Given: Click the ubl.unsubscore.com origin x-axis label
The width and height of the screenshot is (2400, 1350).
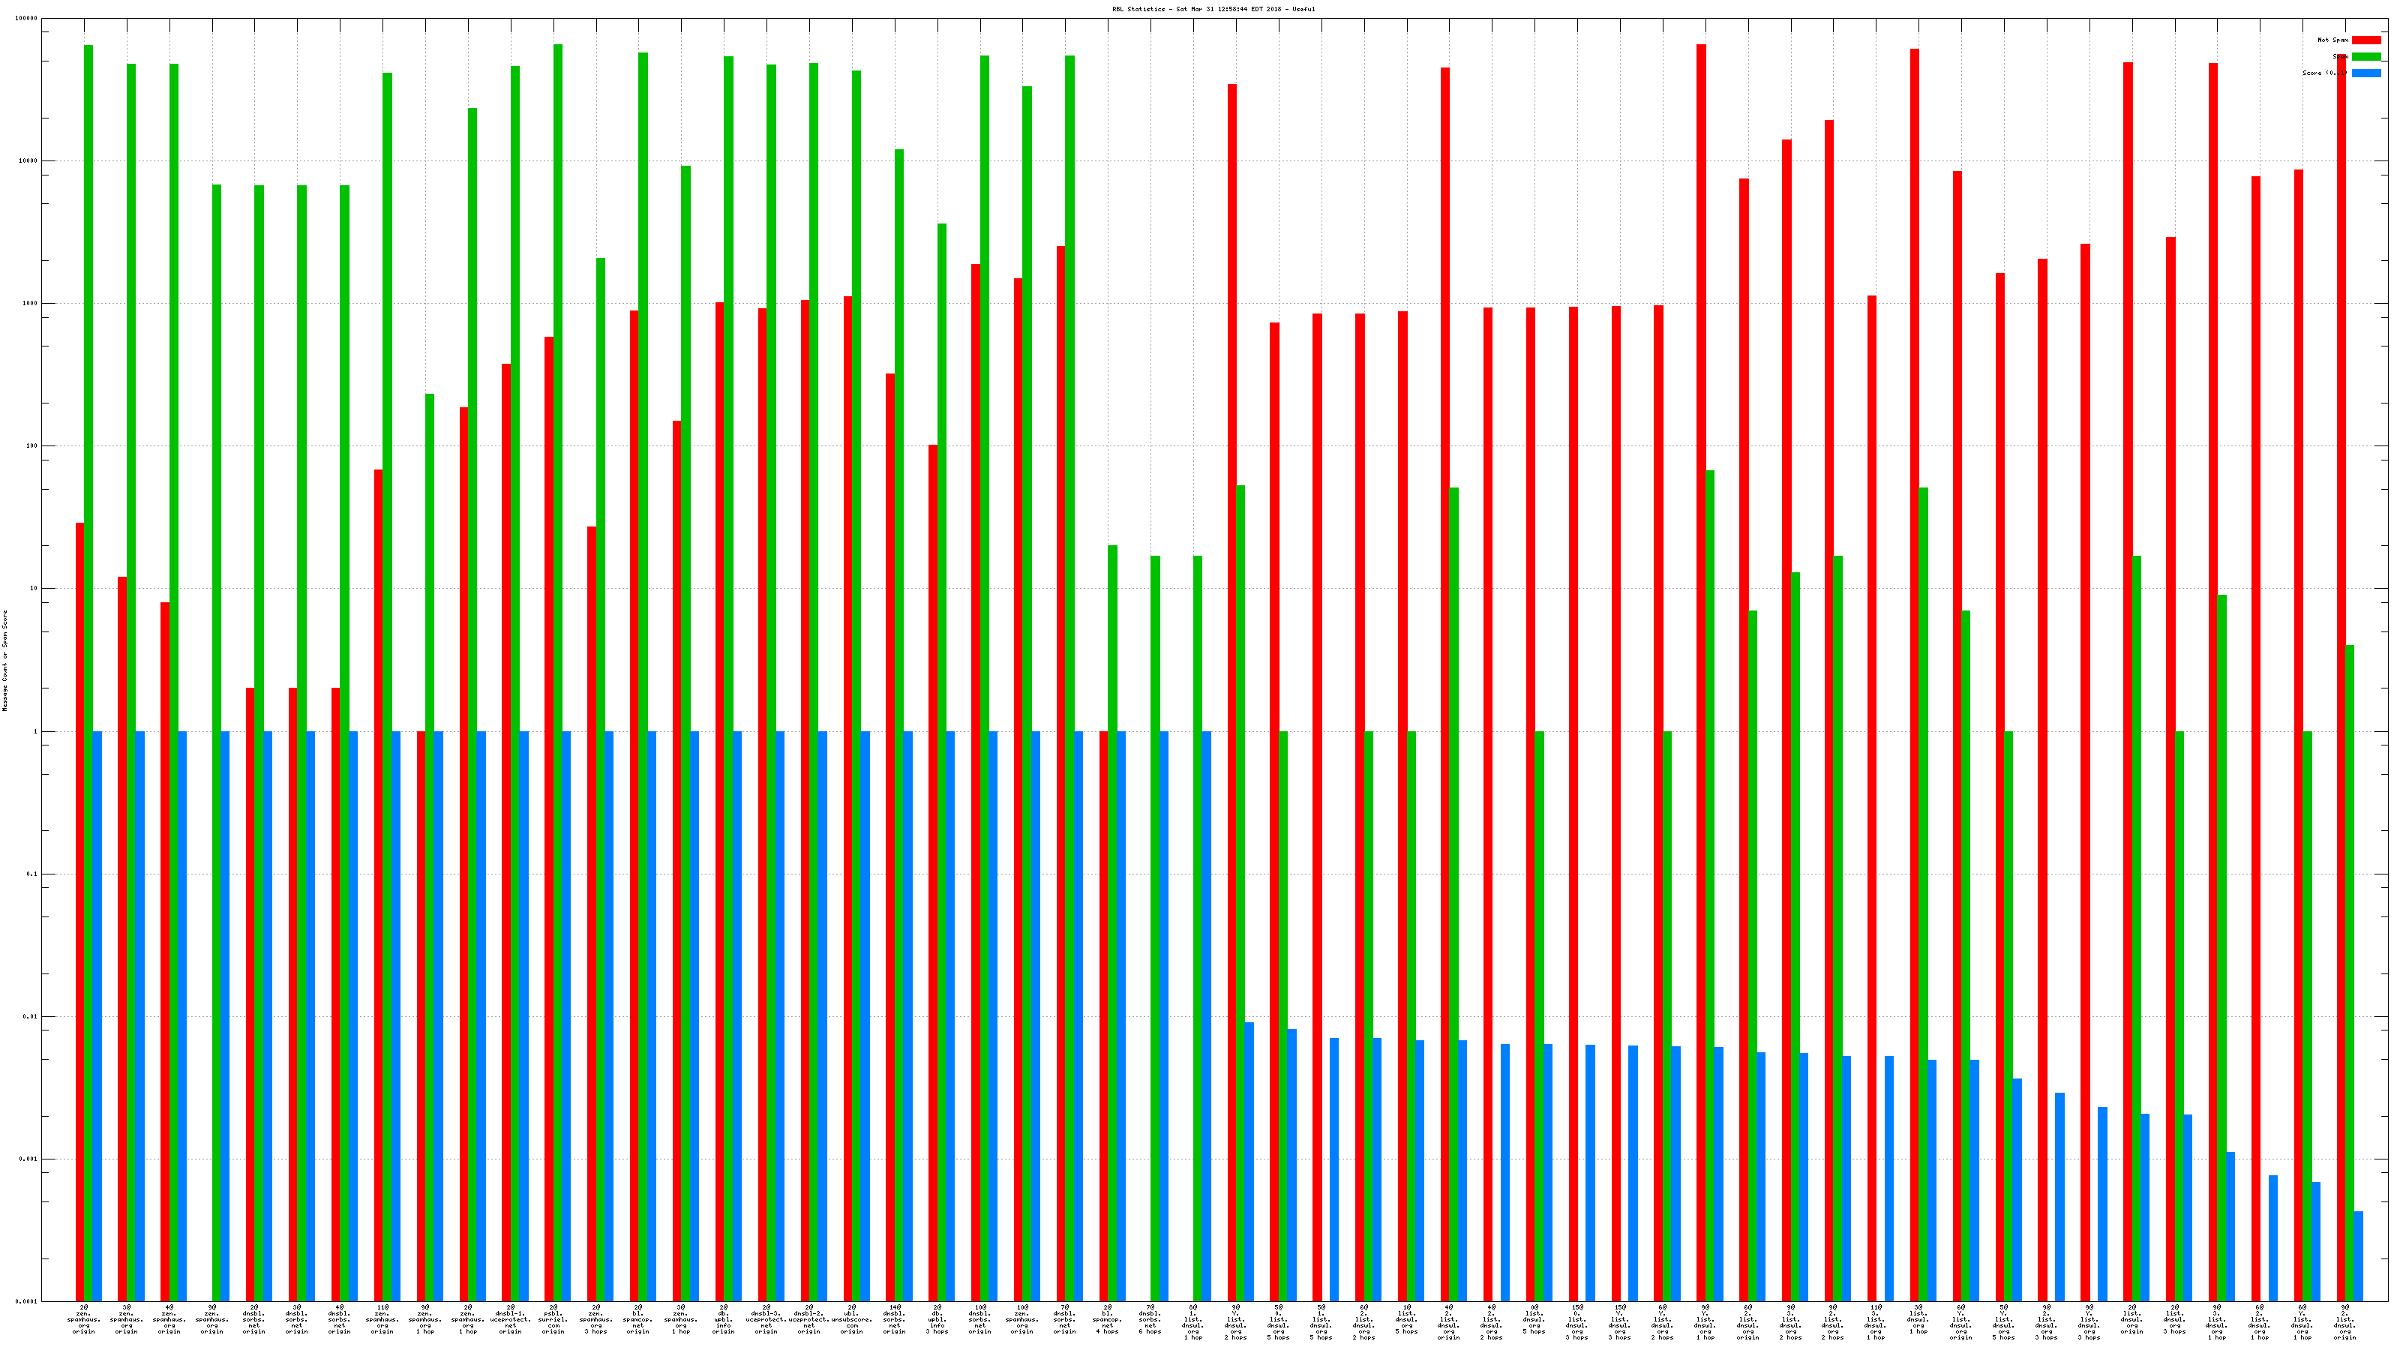Looking at the screenshot, I should click(851, 1319).
